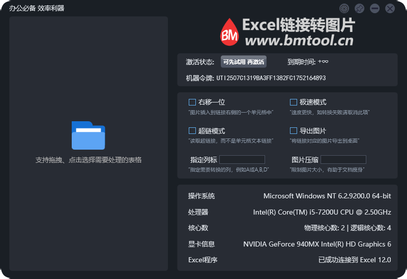Screen dimensions: 407x279
Task: Click the 办公必备 效率利器 window title
Action: pos(37,8)
